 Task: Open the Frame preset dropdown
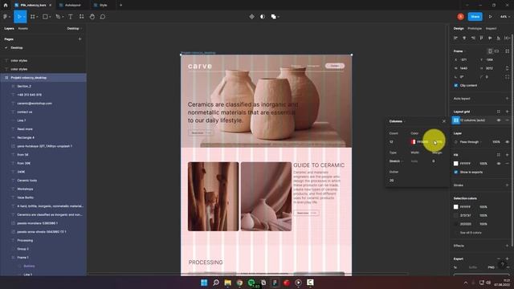pyautogui.click(x=459, y=51)
